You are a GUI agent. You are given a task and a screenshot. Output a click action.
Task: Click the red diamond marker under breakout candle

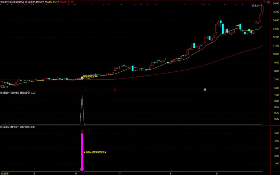tap(82, 79)
